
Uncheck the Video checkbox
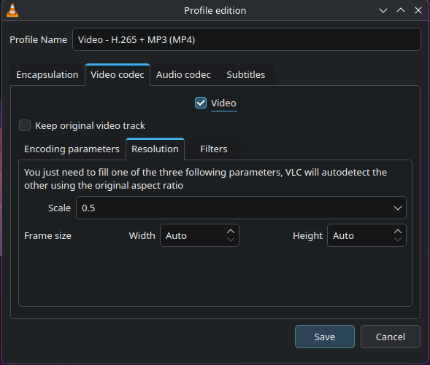tap(201, 103)
